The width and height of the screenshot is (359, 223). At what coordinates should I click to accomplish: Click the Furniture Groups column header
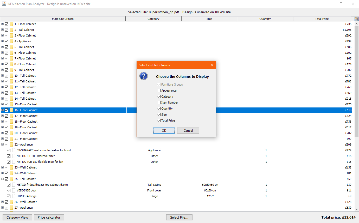tap(63, 19)
